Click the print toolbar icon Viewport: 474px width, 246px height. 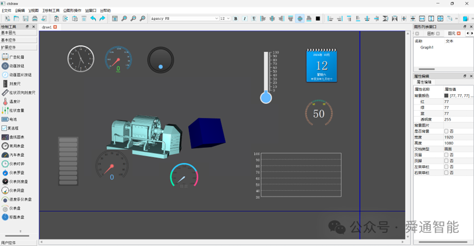point(35,19)
